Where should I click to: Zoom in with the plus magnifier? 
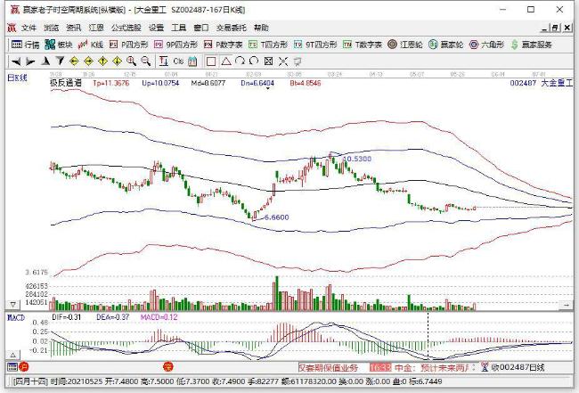click(132, 61)
